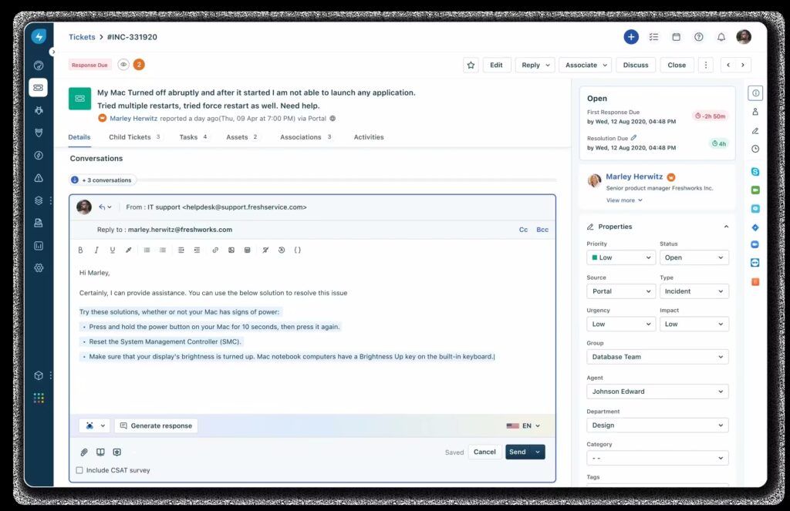Open the Group dropdown showing Database Team

pyautogui.click(x=657, y=357)
